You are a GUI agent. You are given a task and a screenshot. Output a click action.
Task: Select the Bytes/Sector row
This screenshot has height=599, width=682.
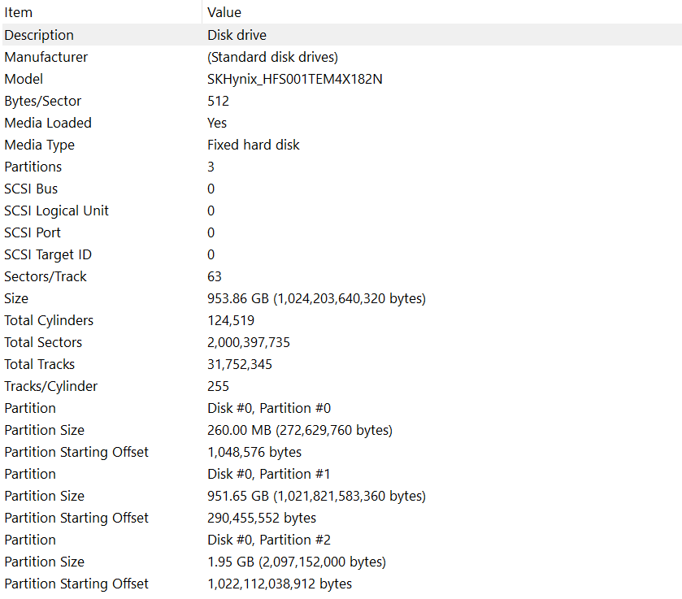pyautogui.click(x=43, y=101)
